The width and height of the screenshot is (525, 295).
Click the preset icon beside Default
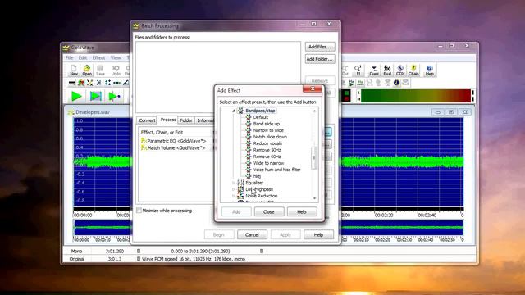click(x=249, y=117)
